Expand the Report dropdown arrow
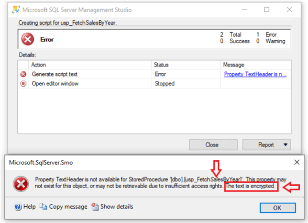This screenshot has width=308, height=223. click(x=286, y=145)
